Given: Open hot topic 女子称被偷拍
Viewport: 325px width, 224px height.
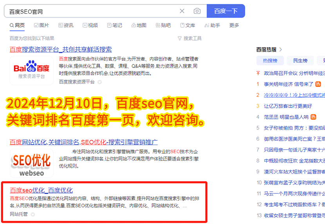Looking at the screenshot, I should click(294, 128).
